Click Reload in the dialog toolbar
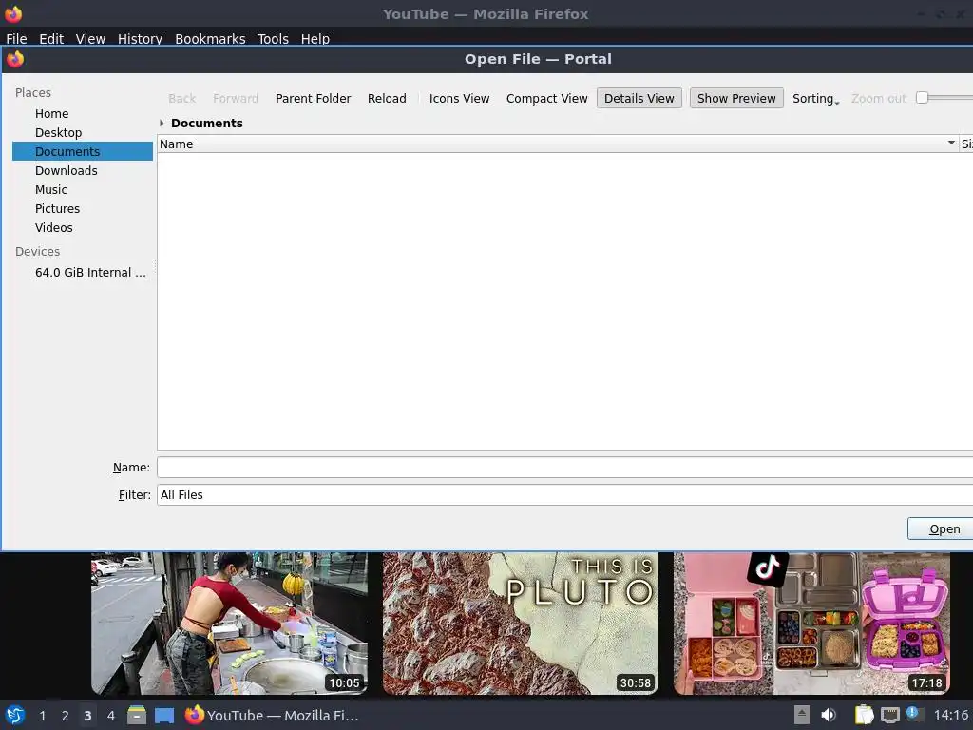 [x=387, y=98]
